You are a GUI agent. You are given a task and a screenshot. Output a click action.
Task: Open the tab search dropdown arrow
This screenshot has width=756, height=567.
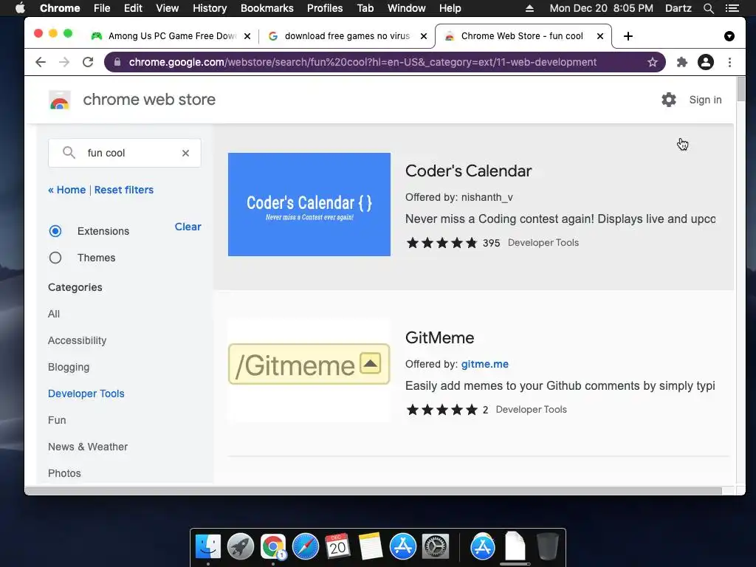729,36
